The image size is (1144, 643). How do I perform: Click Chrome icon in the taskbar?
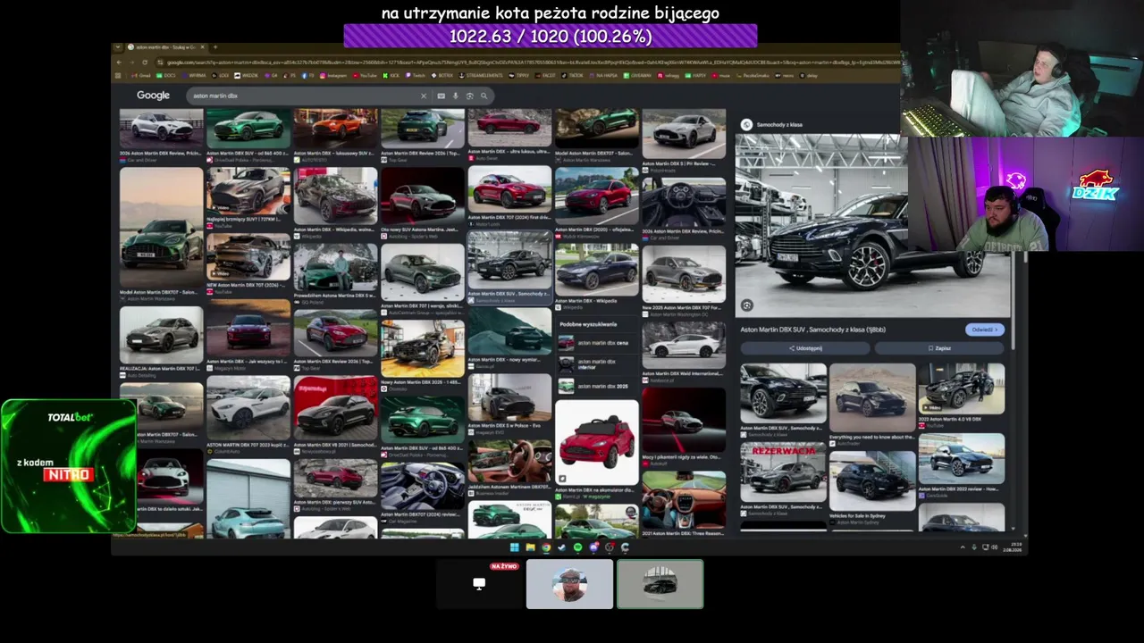pyautogui.click(x=546, y=547)
